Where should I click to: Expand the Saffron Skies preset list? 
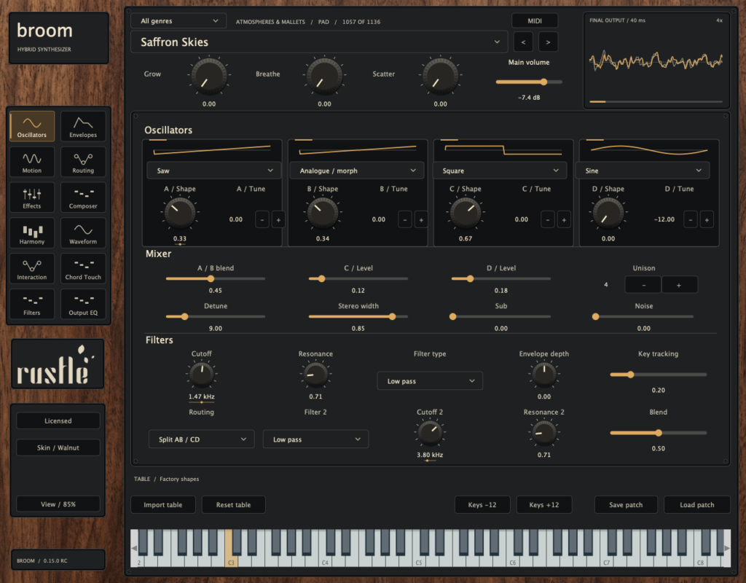click(x=319, y=42)
